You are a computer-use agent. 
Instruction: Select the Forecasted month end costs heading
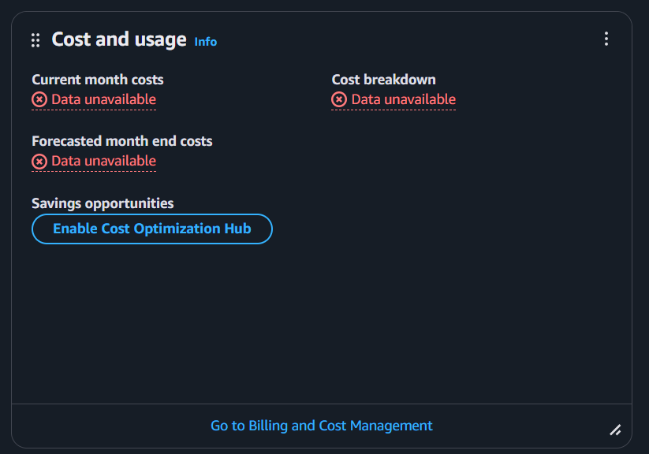tap(122, 141)
